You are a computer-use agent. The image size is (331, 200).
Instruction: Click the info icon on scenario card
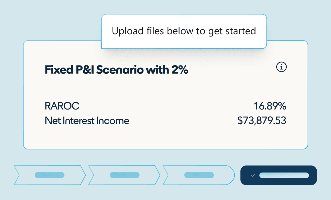click(x=281, y=67)
